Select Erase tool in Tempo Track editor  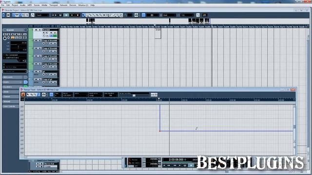pyautogui.click(x=31, y=95)
